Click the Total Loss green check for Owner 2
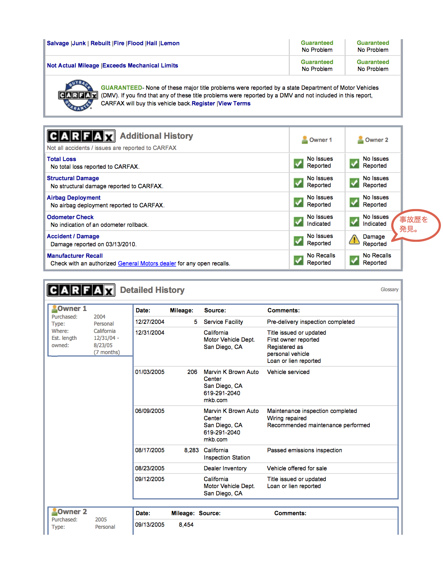The width and height of the screenshot is (443, 574). click(354, 163)
